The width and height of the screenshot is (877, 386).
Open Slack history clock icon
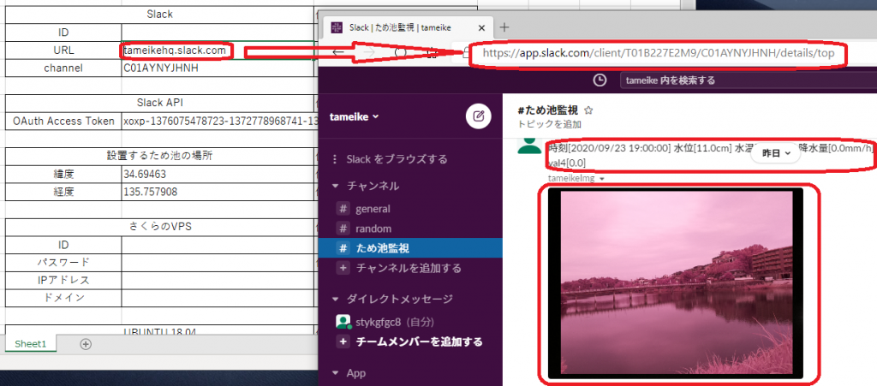point(600,80)
